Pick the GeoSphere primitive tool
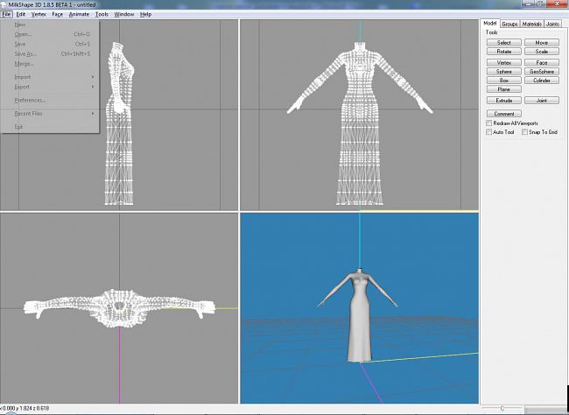Screen dimensions: 569x415 pos(542,71)
